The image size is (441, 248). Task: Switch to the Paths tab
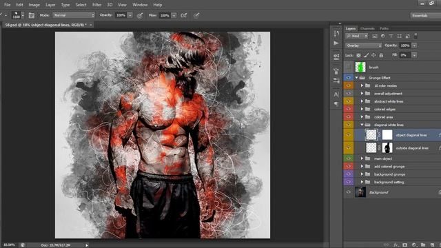coord(384,28)
